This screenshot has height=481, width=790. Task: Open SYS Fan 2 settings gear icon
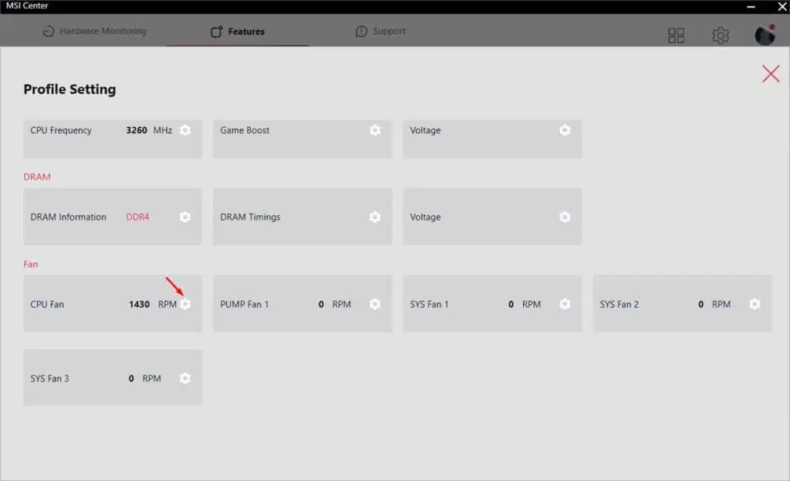click(x=755, y=304)
